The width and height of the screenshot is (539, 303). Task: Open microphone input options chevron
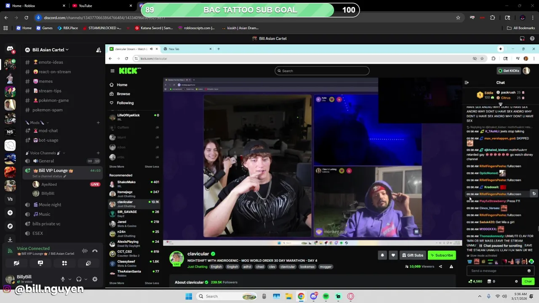[x=69, y=279]
